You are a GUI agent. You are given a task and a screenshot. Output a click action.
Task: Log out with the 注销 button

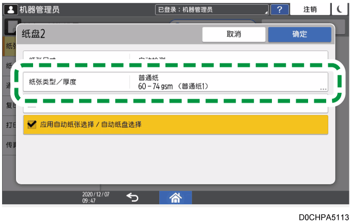[x=310, y=9]
